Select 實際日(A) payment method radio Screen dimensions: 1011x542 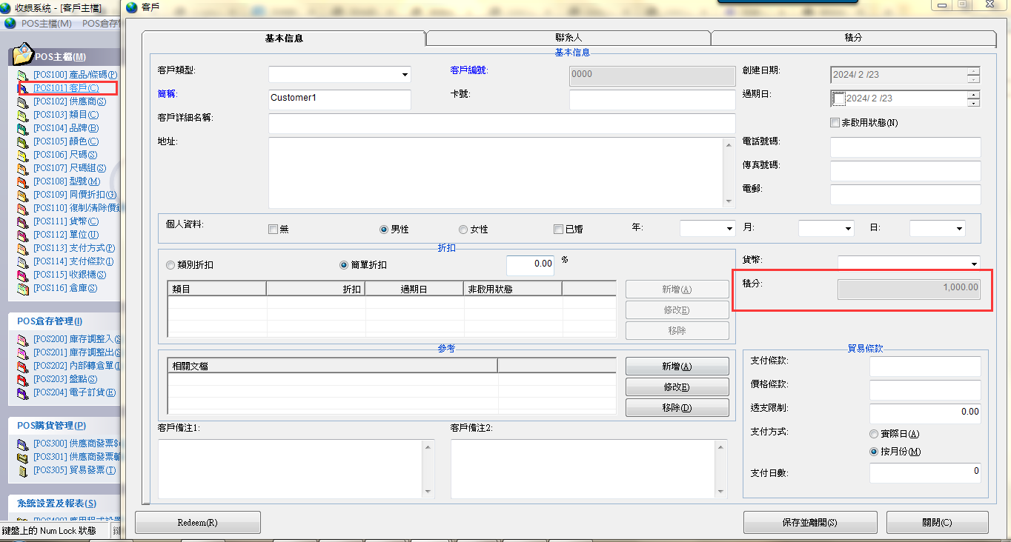875,434
